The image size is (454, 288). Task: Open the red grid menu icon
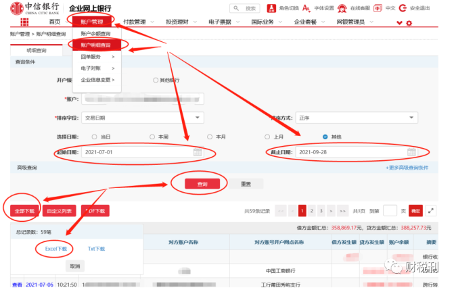(24, 22)
